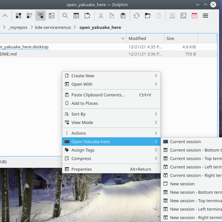This screenshot has height=222, width=222.
Task: Choose Current session - Right terminal
Action: (192, 175)
